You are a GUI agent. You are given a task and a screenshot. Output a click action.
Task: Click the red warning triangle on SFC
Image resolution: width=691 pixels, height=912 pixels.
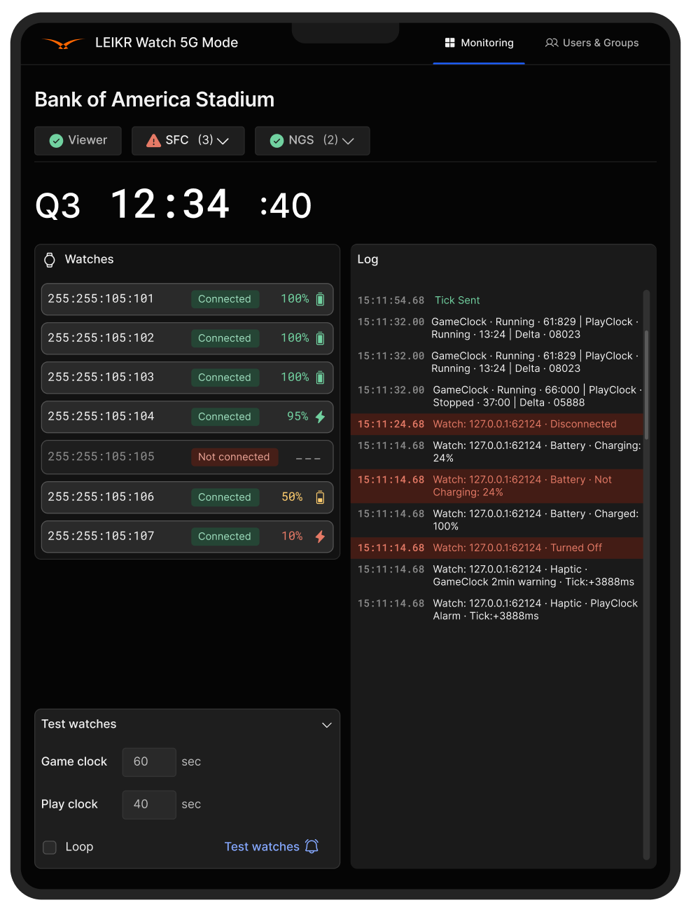point(153,141)
